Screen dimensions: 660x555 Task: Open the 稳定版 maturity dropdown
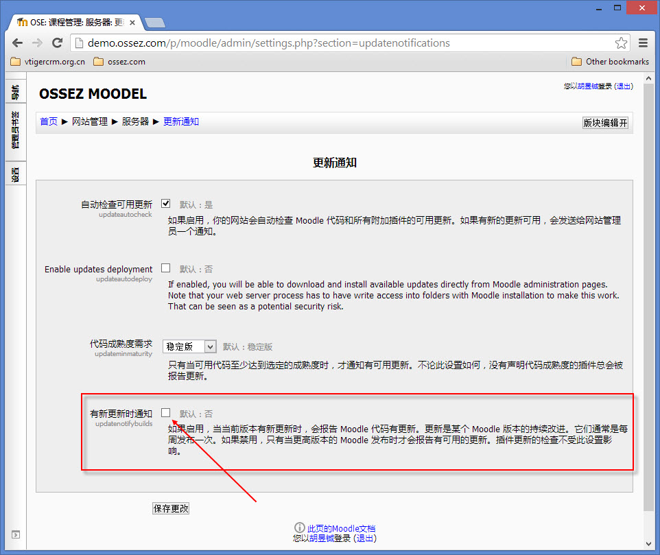pos(190,346)
